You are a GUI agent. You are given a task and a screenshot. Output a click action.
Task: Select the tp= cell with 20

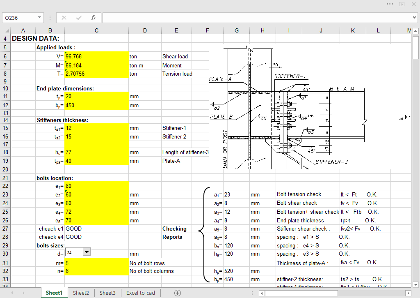pos(96,97)
